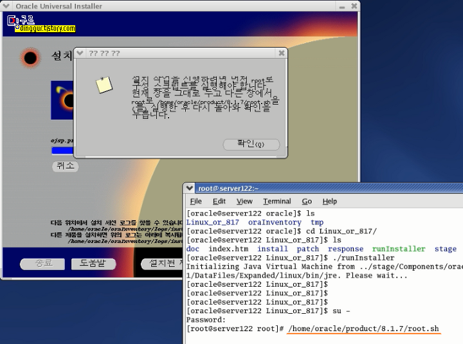
Task: Click the root.sh path text in dialog
Action: point(213,102)
